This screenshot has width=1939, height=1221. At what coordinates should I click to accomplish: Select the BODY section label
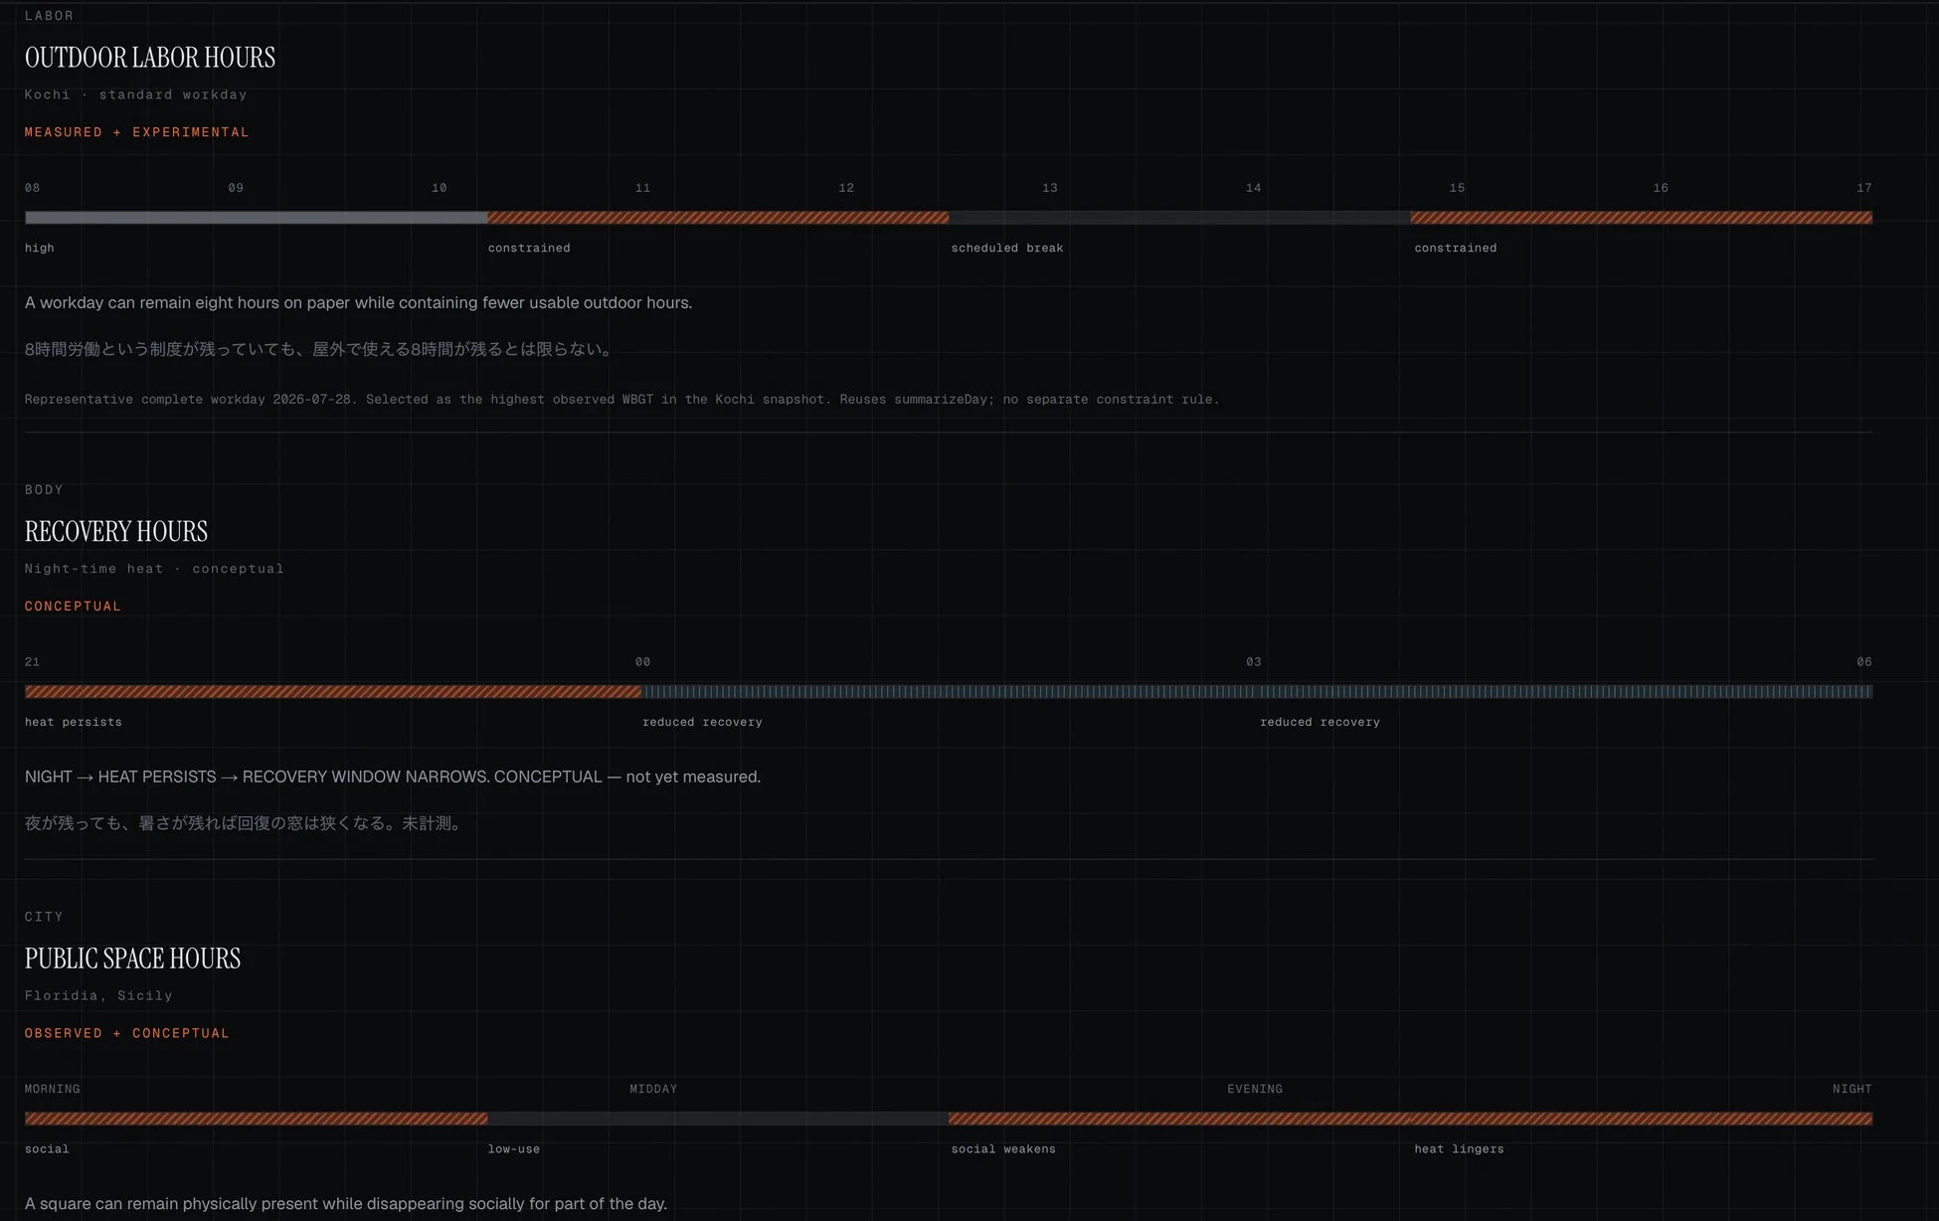(44, 490)
